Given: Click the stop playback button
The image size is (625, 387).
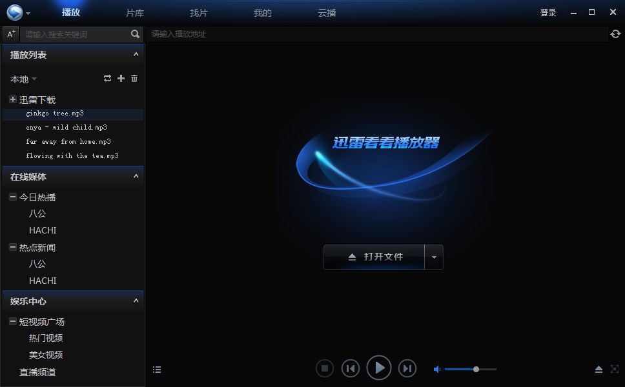Looking at the screenshot, I should [325, 368].
